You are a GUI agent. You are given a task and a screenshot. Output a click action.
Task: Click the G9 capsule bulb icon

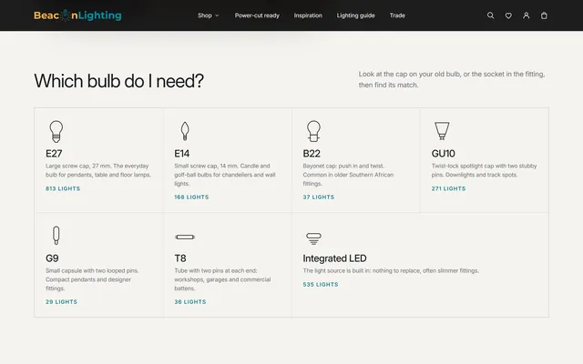(x=56, y=236)
